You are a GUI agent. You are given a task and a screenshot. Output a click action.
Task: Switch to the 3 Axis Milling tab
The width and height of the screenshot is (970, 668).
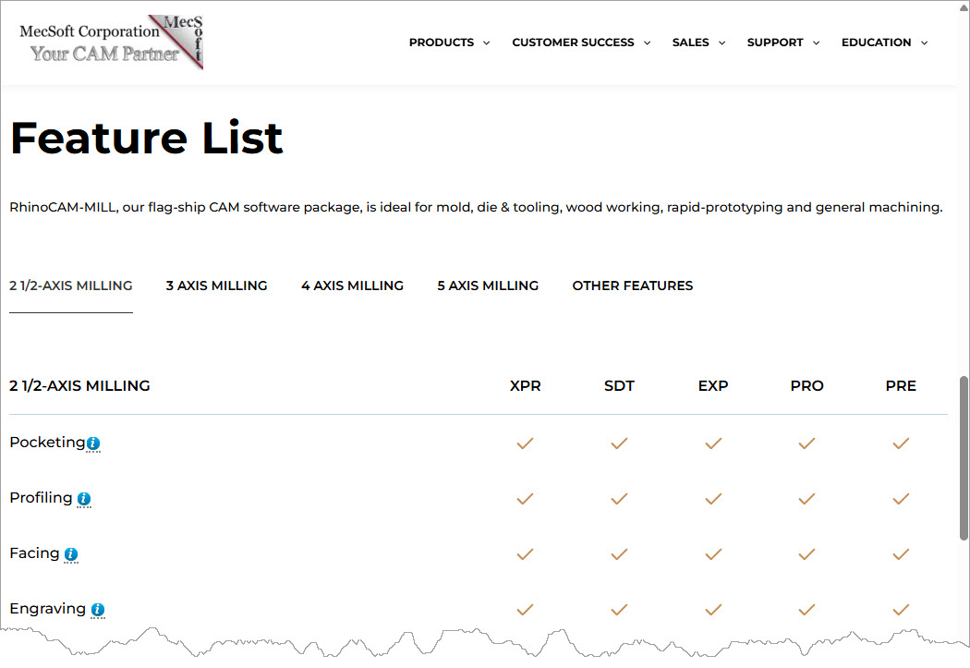216,285
